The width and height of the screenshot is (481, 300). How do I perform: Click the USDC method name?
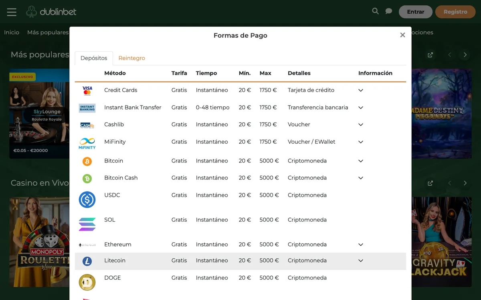coord(112,195)
